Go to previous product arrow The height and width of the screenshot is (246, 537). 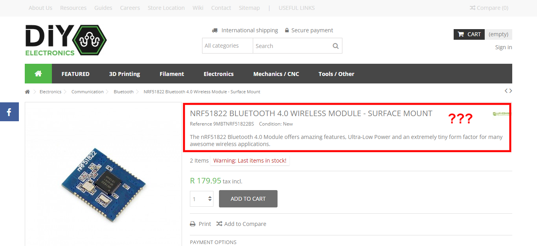point(506,91)
